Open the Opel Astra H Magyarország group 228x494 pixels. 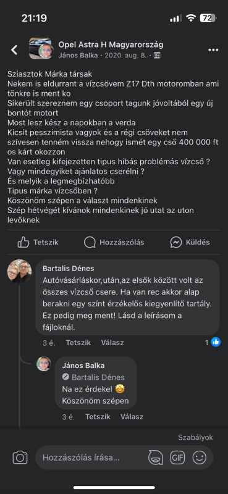click(111, 44)
